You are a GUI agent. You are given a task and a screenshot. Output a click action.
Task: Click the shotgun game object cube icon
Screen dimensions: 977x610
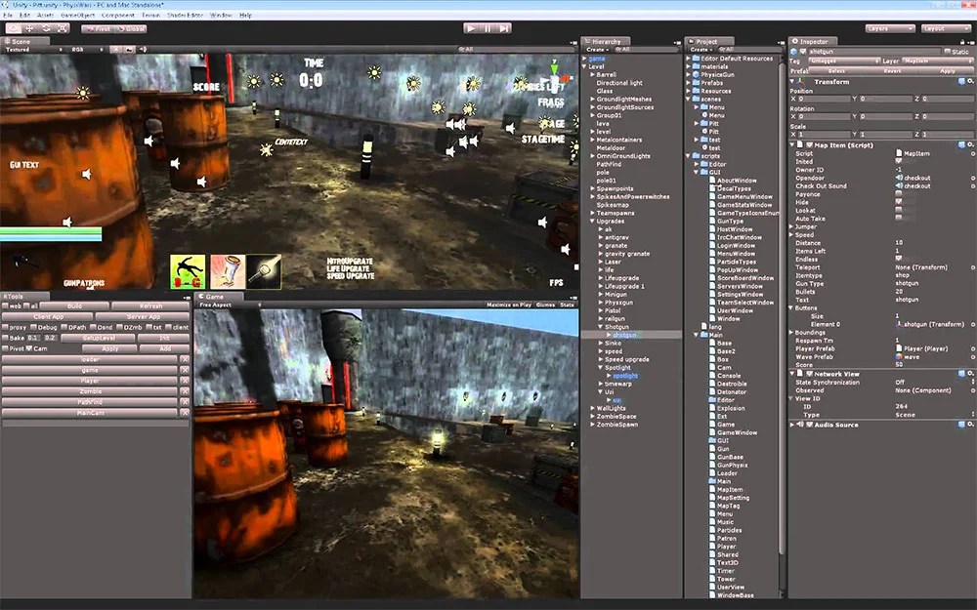[x=794, y=52]
